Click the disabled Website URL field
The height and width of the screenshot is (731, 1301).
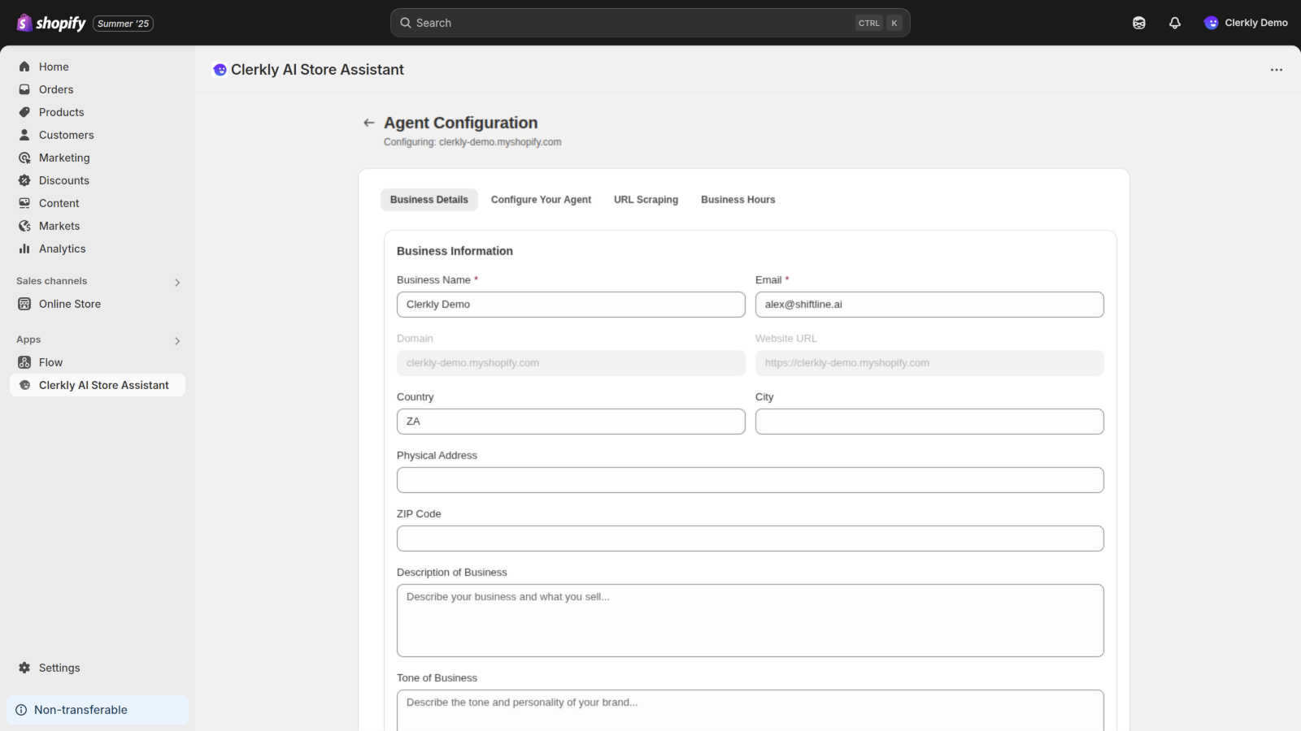[929, 363]
